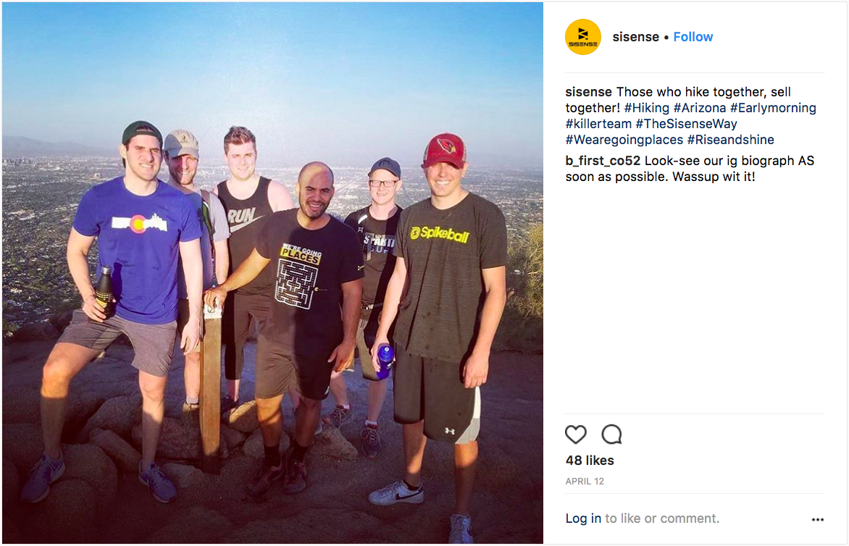Follow the sisense account

[693, 37]
